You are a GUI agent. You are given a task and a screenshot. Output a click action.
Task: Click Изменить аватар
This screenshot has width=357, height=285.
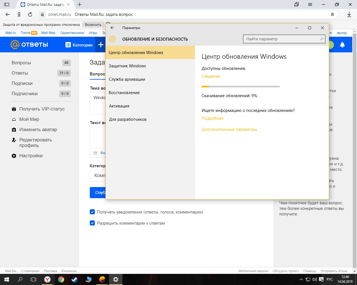[38, 129]
